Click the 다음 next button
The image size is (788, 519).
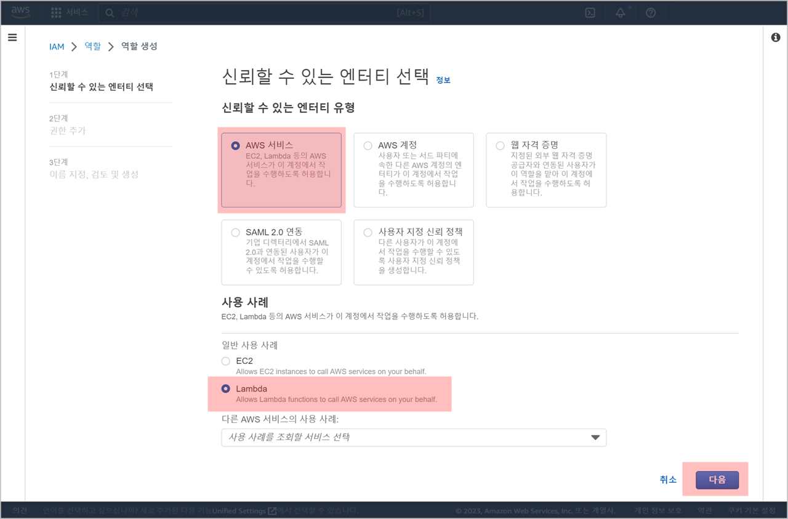point(717,480)
